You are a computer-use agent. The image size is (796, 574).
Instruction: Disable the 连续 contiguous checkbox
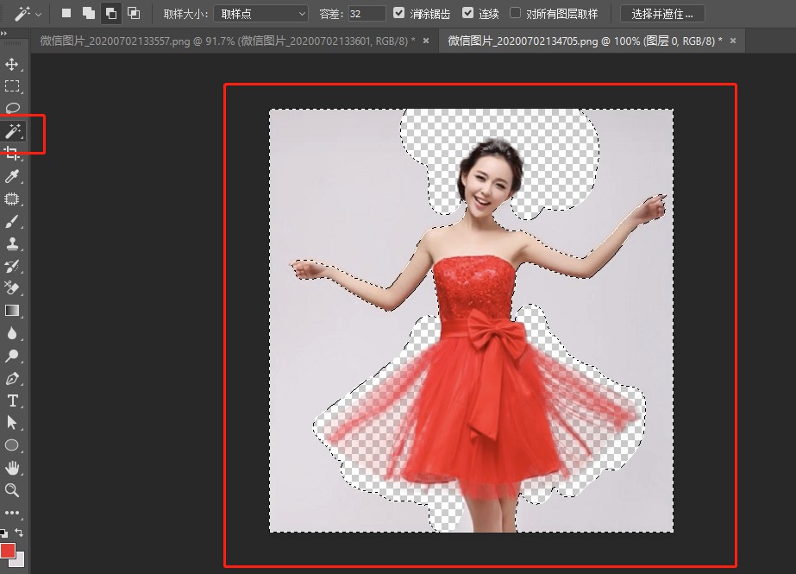pos(466,12)
